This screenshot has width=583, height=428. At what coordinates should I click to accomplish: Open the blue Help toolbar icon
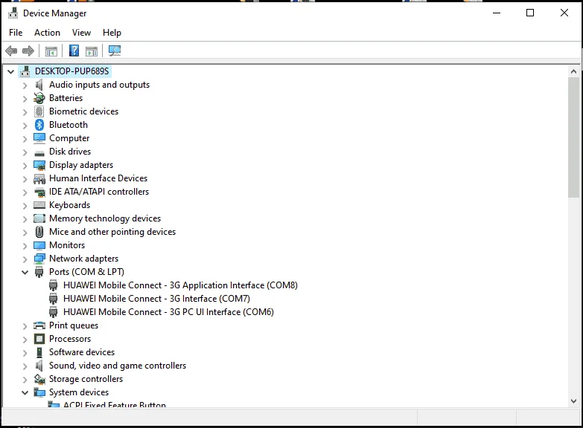pos(74,51)
